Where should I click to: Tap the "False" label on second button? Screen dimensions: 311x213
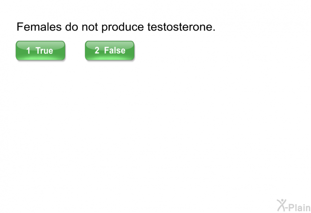(115, 51)
